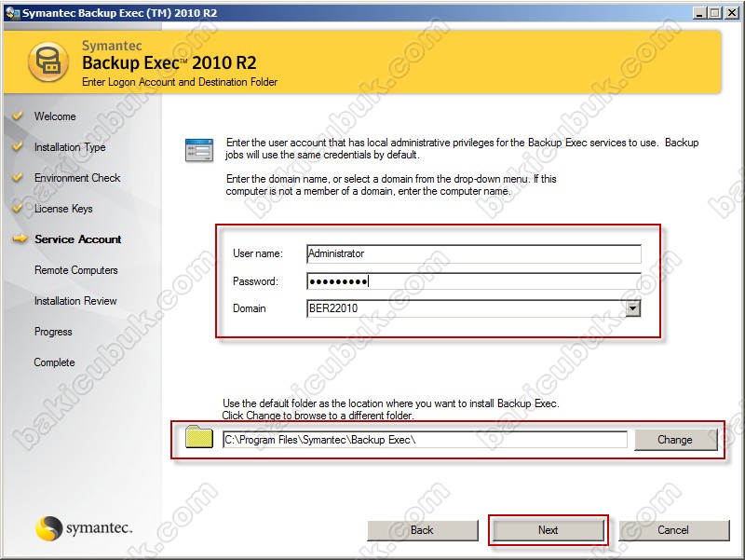The height and width of the screenshot is (560, 745).
Task: Go back with the Back button
Action: (x=423, y=530)
